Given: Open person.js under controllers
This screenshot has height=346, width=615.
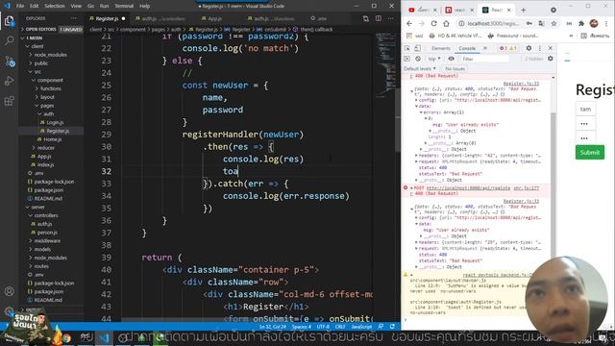Looking at the screenshot, I should pyautogui.click(x=47, y=233).
